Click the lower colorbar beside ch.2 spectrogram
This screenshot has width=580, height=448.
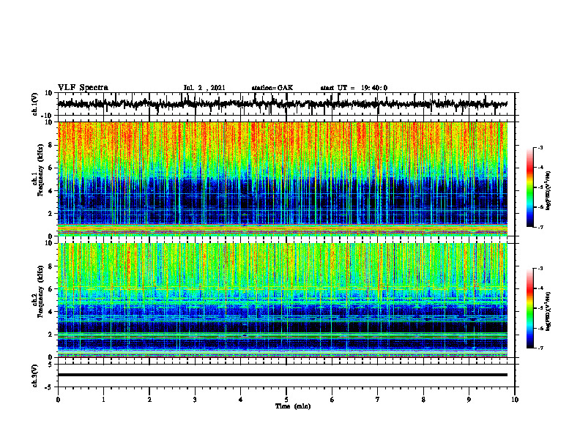530,308
